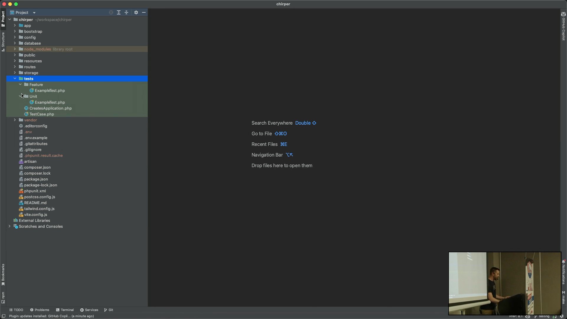Hide the Project tool window
567x319 pixels.
coord(144,12)
